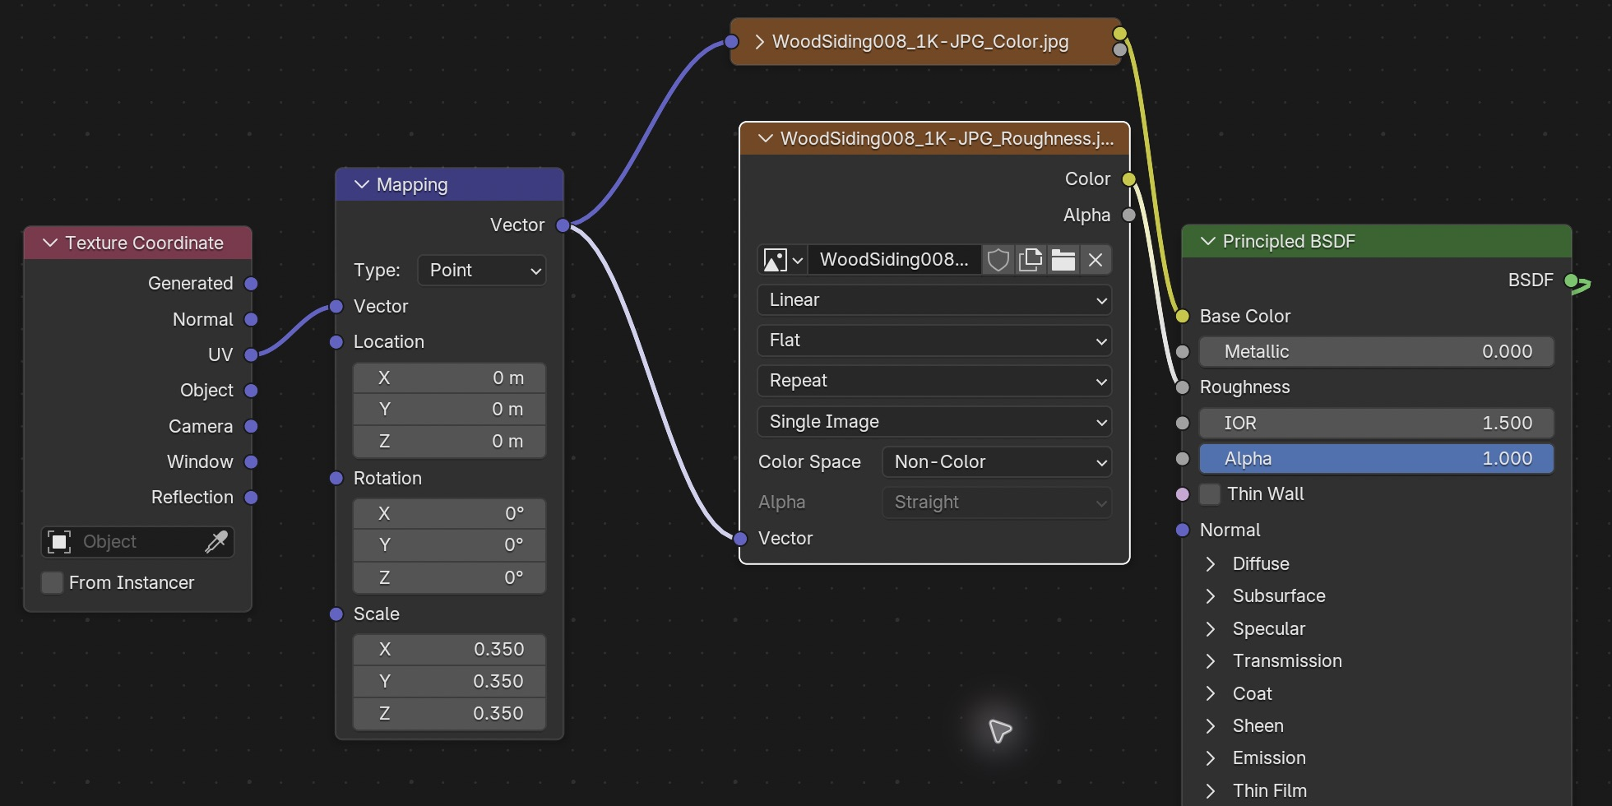Unlink image with the X icon
1612x806 pixels.
click(x=1095, y=260)
